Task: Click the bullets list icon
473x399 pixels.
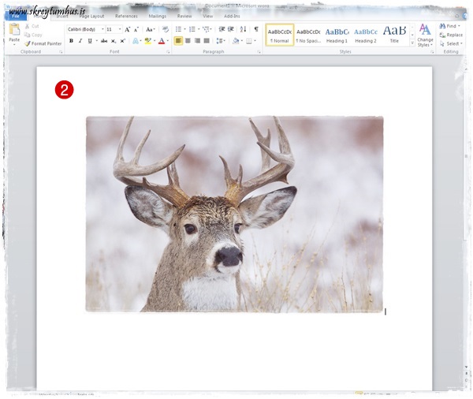Action: coord(178,29)
